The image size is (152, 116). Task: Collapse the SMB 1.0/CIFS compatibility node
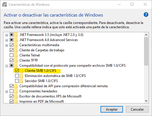click(7, 66)
